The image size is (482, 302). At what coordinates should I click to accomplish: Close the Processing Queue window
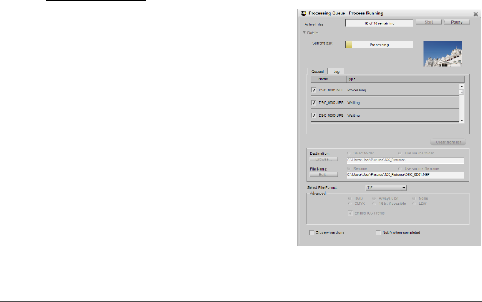click(x=476, y=14)
